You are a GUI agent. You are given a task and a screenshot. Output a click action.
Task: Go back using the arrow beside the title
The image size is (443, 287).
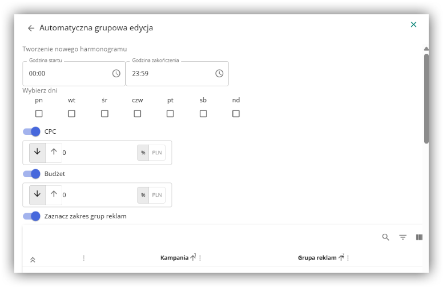pyautogui.click(x=31, y=28)
